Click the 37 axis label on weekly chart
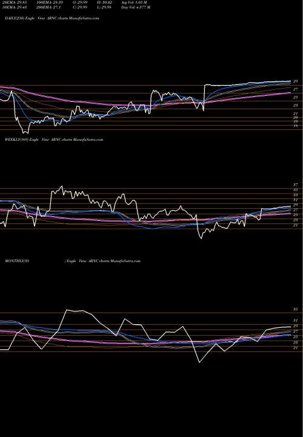Screen dimensions: 303x437 296,185
